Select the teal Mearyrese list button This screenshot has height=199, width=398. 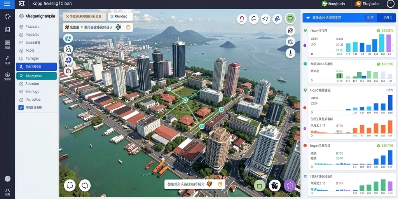tap(37, 76)
